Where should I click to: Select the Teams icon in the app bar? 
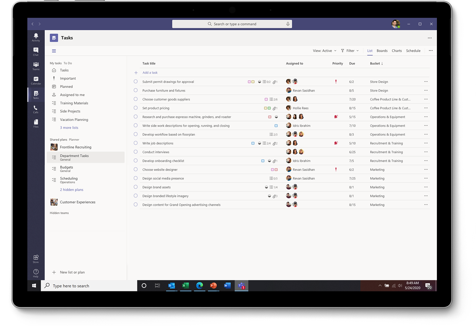[x=36, y=66]
